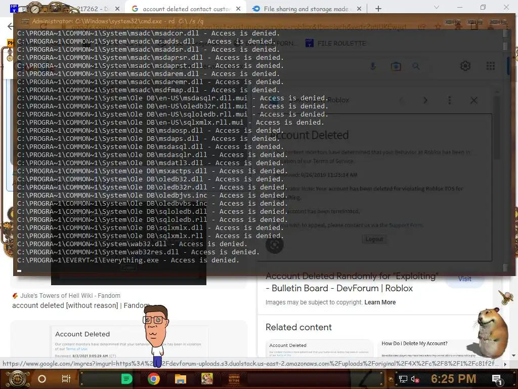Expand status bar URL arrow
The width and height of the screenshot is (518, 389).
point(505,364)
